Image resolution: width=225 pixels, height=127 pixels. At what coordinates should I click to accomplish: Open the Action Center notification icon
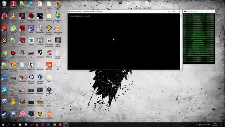point(221,125)
